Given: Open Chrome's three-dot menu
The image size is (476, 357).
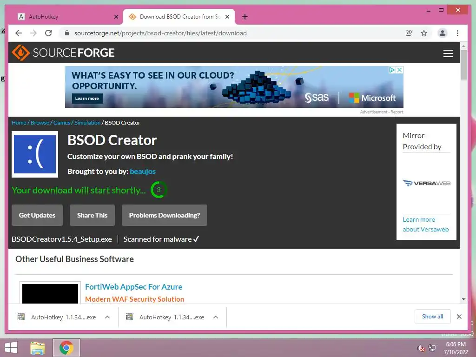Looking at the screenshot, I should point(457,33).
